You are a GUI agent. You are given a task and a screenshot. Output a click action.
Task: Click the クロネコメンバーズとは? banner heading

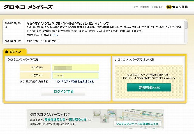pyautogui.click(x=50, y=114)
